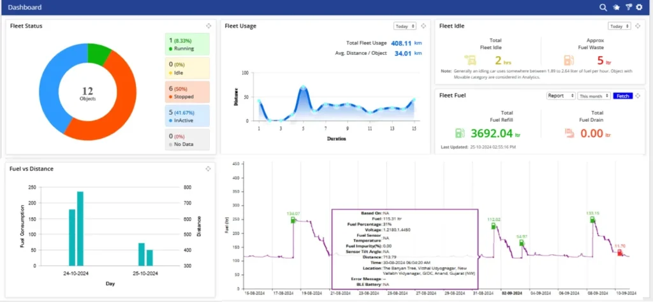Click the move handle icon on Fleet Fuel
Screen dimensions: 653x302
tap(638, 96)
